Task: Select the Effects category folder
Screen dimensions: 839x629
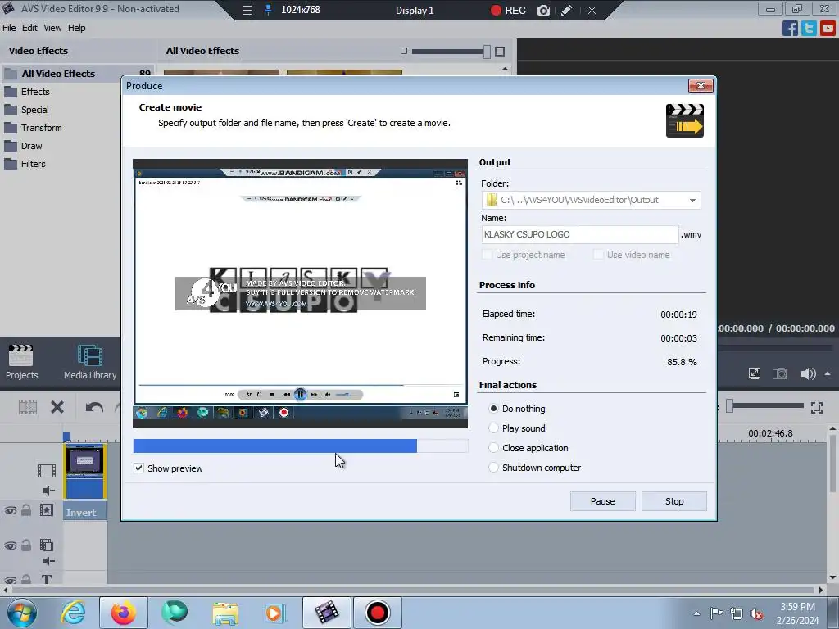Action: click(x=35, y=92)
